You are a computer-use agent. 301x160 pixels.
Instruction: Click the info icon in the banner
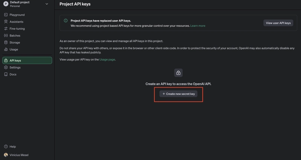pyautogui.click(x=65, y=21)
